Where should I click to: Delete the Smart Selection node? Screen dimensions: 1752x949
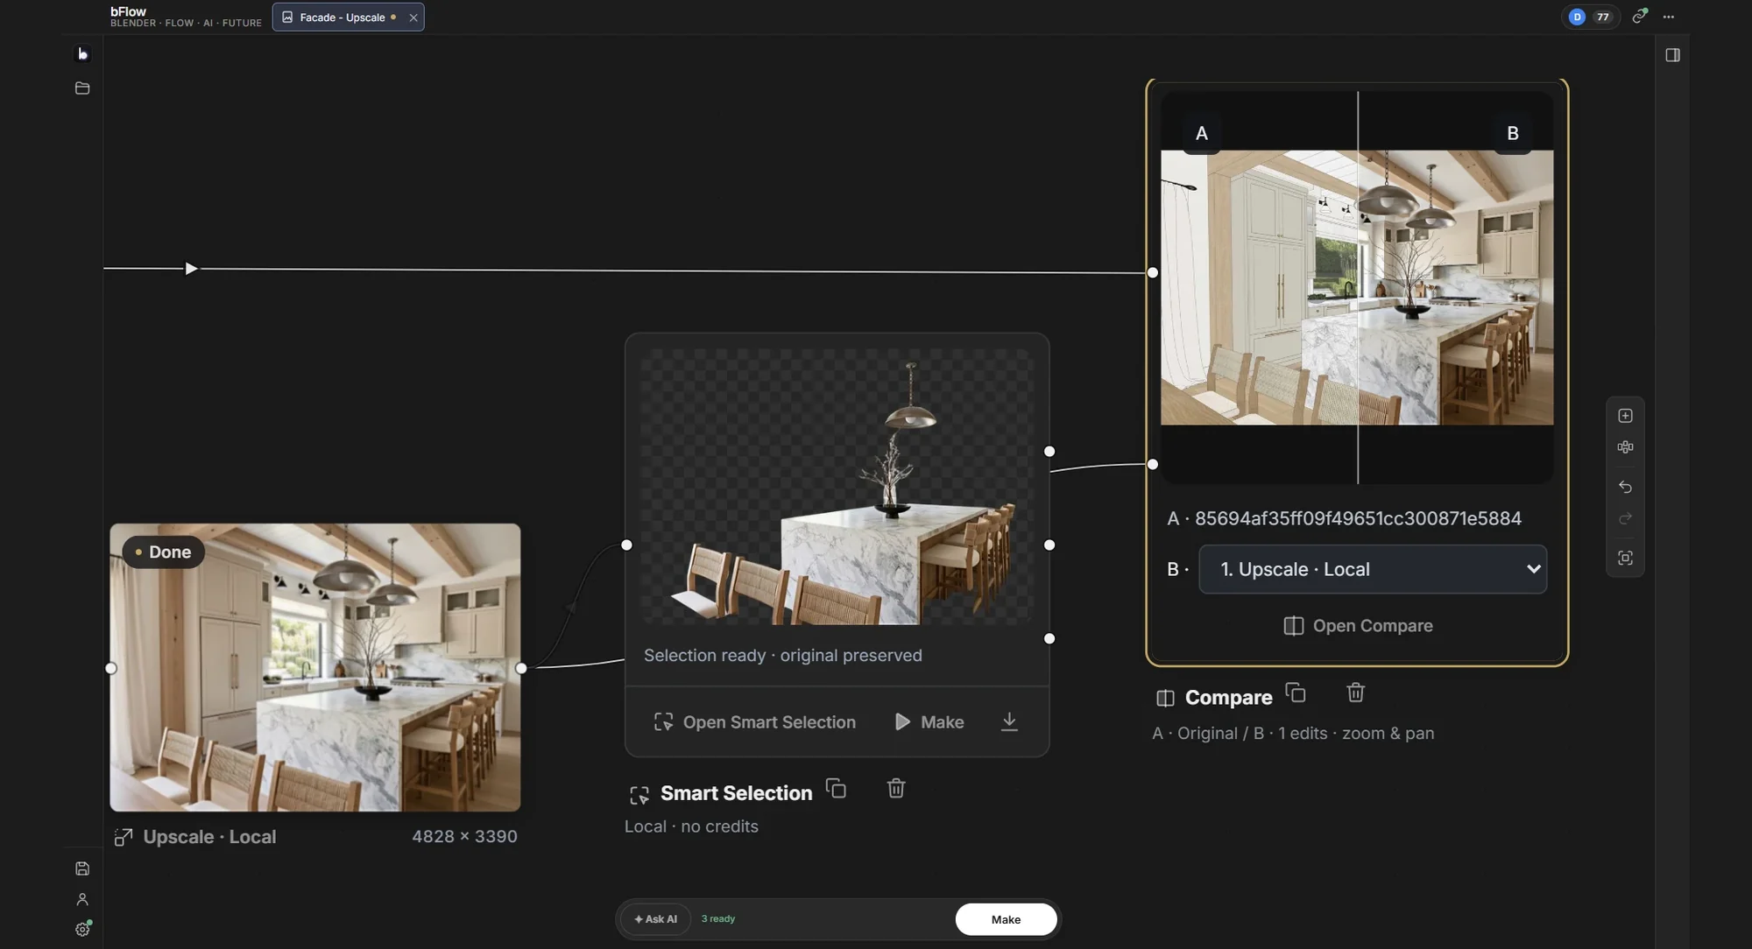tap(895, 789)
